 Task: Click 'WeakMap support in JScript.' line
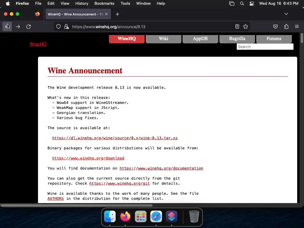pos(88,108)
